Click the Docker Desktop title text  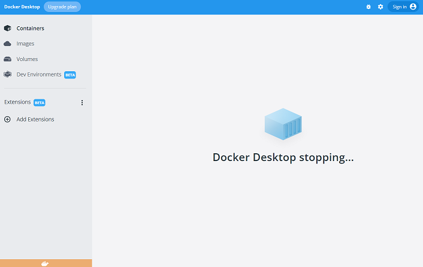coord(22,7)
